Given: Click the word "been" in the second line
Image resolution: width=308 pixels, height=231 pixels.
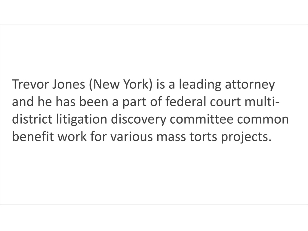Looking at the screenshot, I should (94, 102).
